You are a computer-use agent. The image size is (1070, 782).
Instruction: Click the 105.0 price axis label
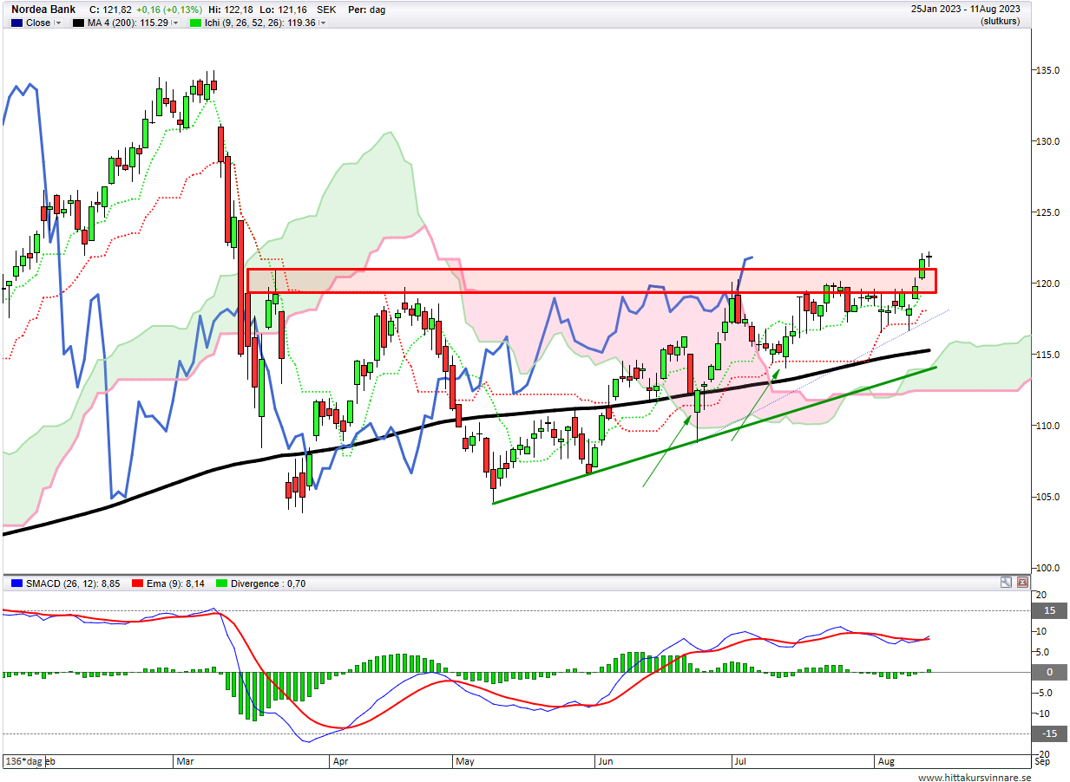pyautogui.click(x=1047, y=497)
